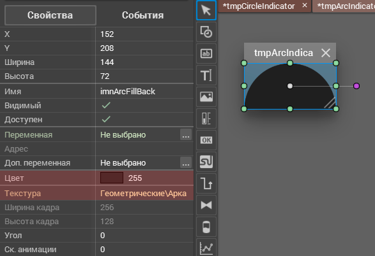Toggle the Доступен checkmark
Image resolution: width=375 pixels, height=256 pixels.
pyautogui.click(x=106, y=119)
